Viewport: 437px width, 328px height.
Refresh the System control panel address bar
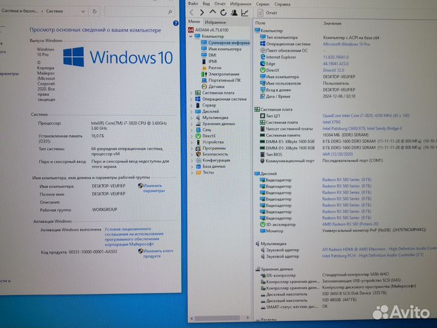click(95, 11)
